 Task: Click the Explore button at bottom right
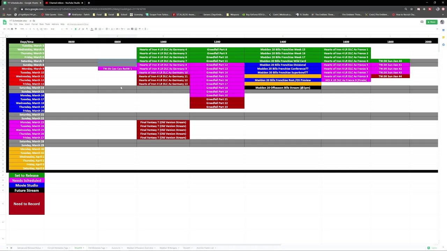coord(432,248)
